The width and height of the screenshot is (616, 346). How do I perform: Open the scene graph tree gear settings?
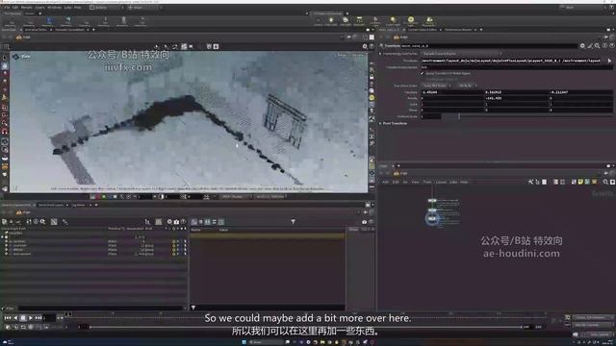[x=169, y=222]
